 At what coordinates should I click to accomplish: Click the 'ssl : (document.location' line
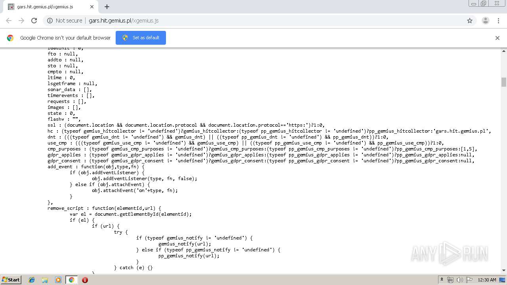pyautogui.click(x=186, y=125)
